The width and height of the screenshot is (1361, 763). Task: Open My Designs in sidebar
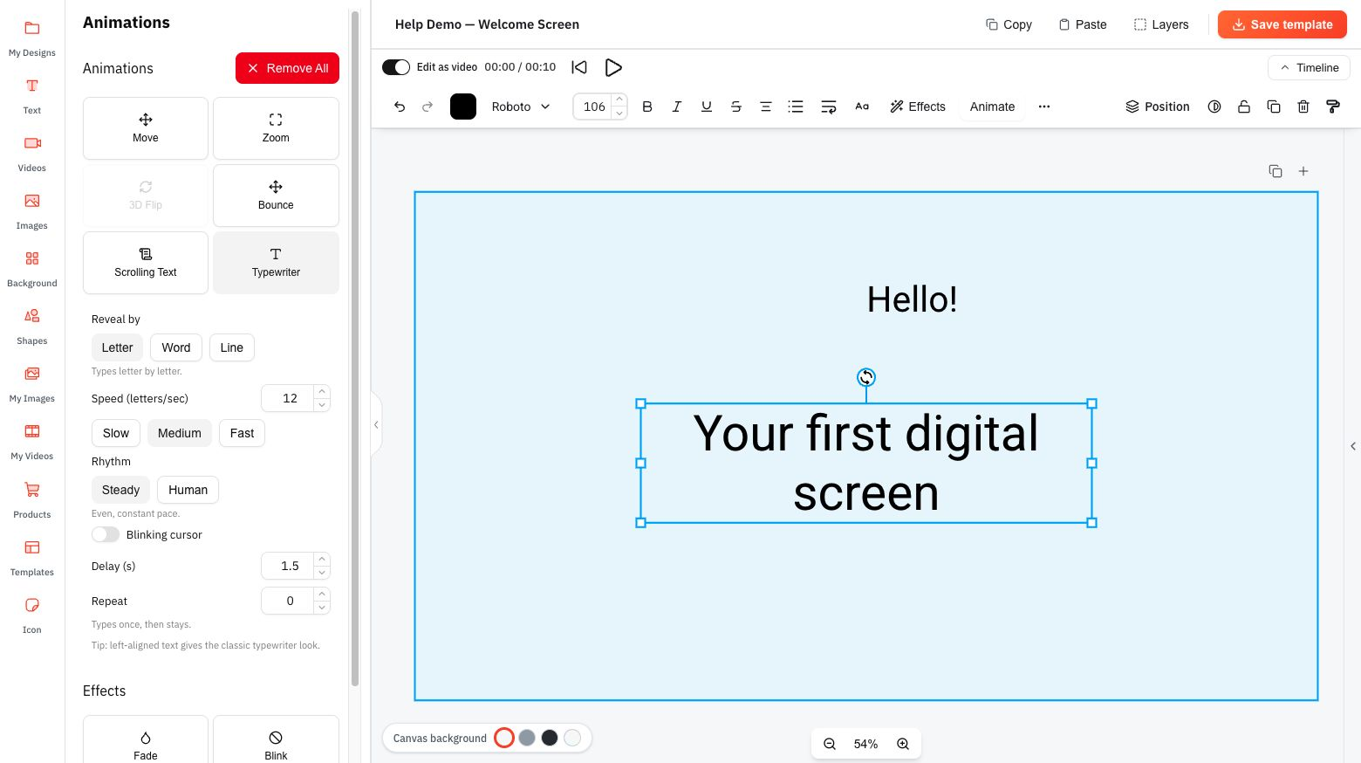coord(32,39)
